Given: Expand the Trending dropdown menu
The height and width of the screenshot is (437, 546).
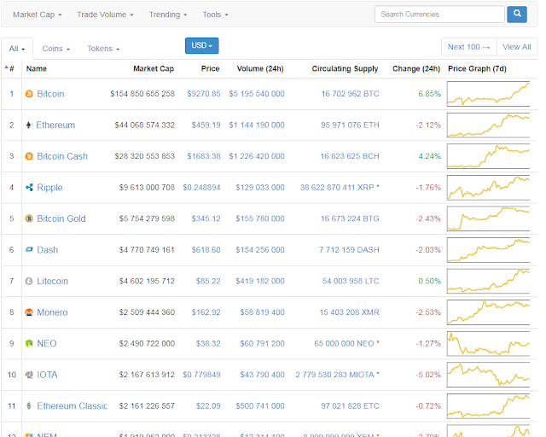Looking at the screenshot, I should (x=168, y=15).
